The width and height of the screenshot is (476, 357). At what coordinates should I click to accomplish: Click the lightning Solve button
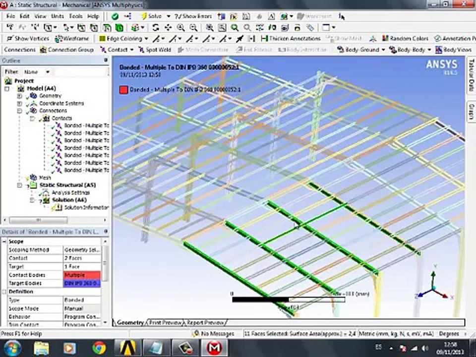[151, 16]
